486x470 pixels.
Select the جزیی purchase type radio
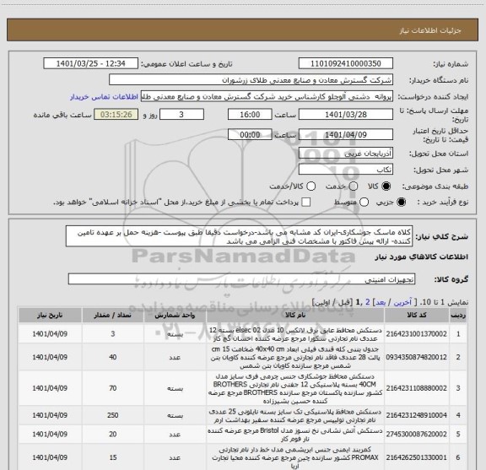[x=402, y=203]
